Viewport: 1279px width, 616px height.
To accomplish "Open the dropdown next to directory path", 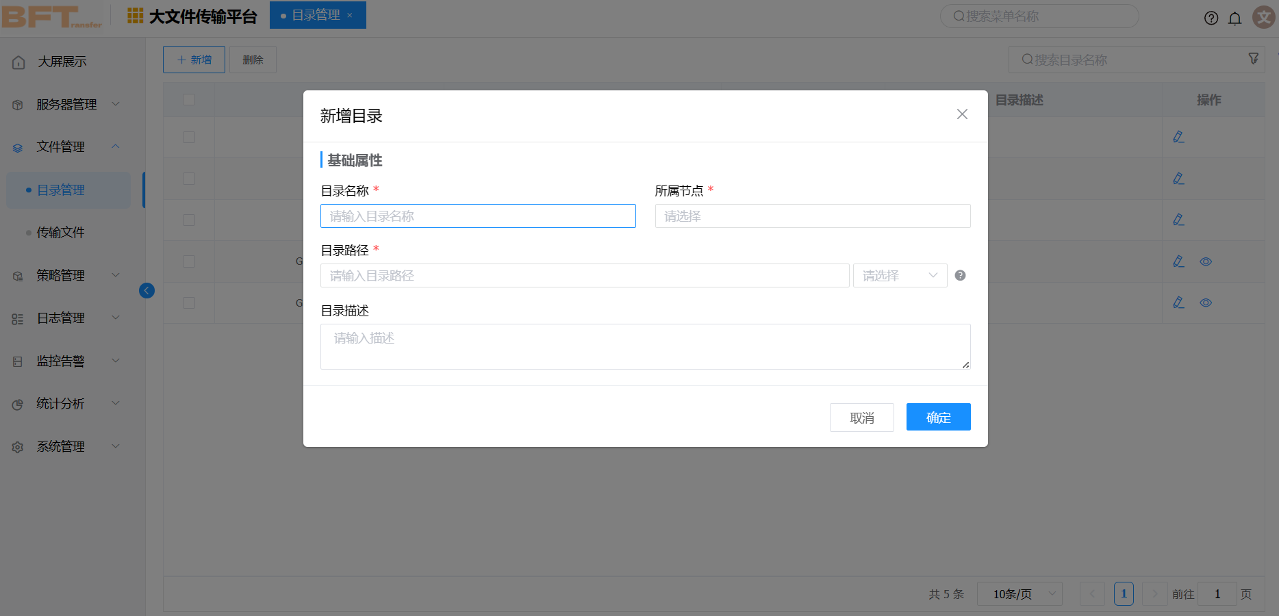I will tap(900, 276).
